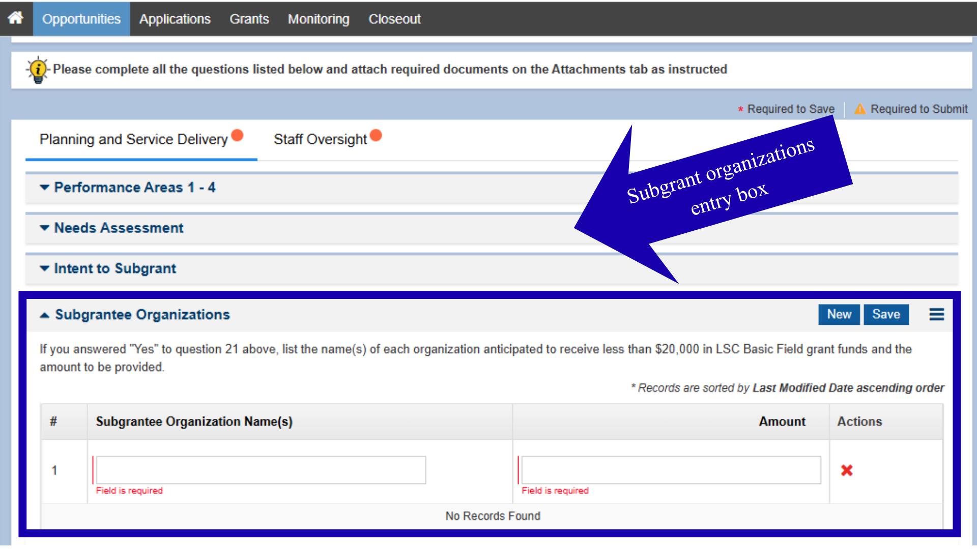Switch to the Staff Oversight tab
This screenshot has height=549, width=977.
[x=320, y=139]
